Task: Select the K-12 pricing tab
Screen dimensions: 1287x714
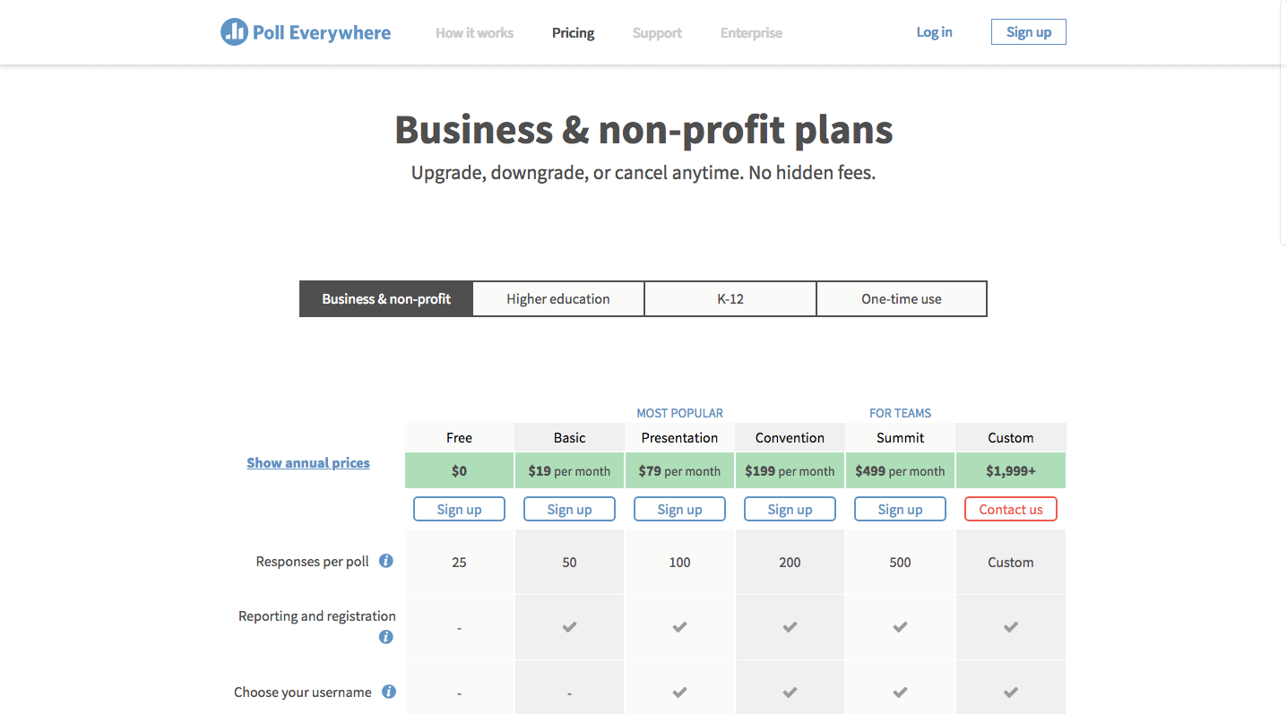Action: pos(730,298)
